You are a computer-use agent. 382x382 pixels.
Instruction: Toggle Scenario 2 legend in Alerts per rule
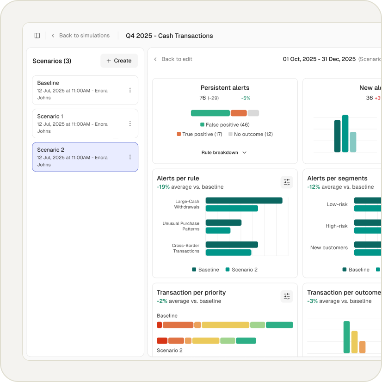point(242,270)
